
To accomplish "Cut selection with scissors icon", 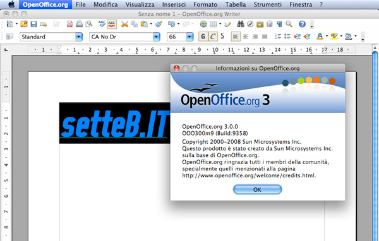I will point(124,24).
